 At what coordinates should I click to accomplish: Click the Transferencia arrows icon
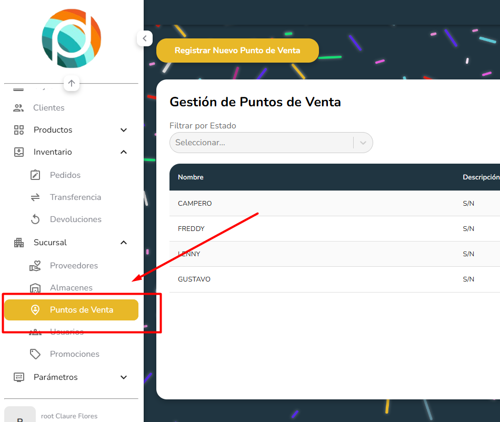35,197
